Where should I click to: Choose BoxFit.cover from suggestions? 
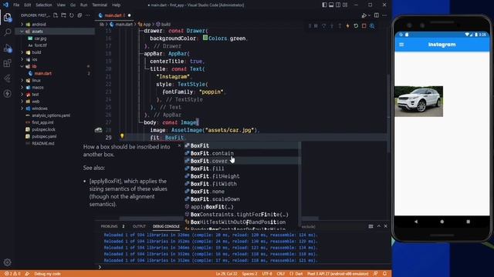point(242,161)
